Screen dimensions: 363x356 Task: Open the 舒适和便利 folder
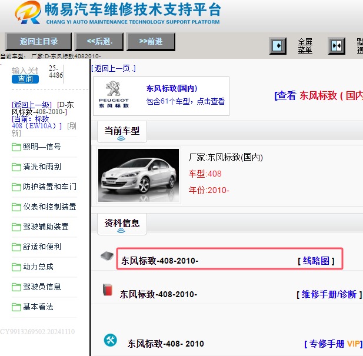pyautogui.click(x=36, y=247)
